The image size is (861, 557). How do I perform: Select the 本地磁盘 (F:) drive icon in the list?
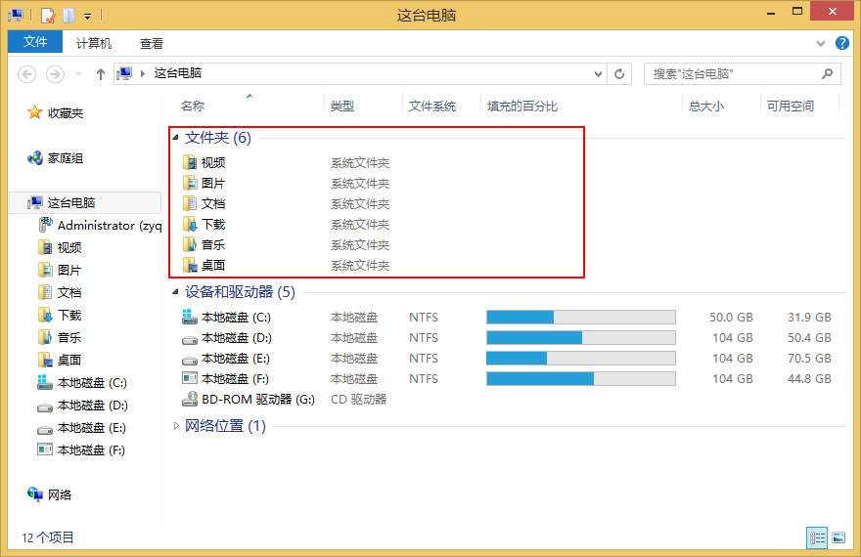point(190,378)
